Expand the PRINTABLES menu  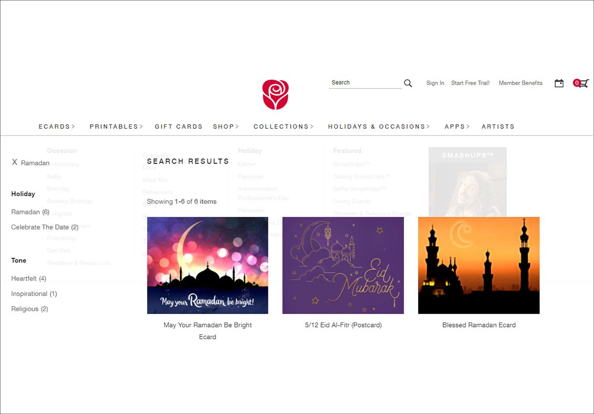tap(116, 127)
